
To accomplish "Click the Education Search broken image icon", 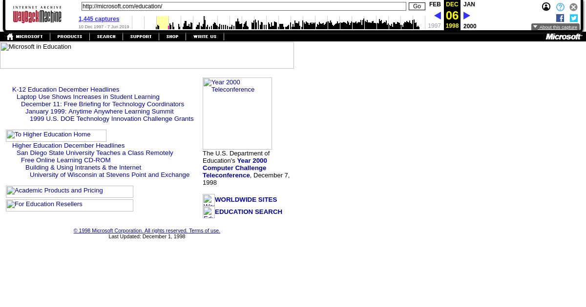I will [209, 212].
